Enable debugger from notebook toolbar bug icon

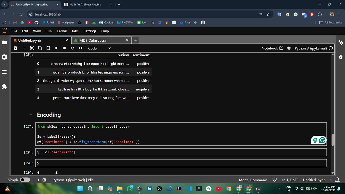click(x=289, y=48)
